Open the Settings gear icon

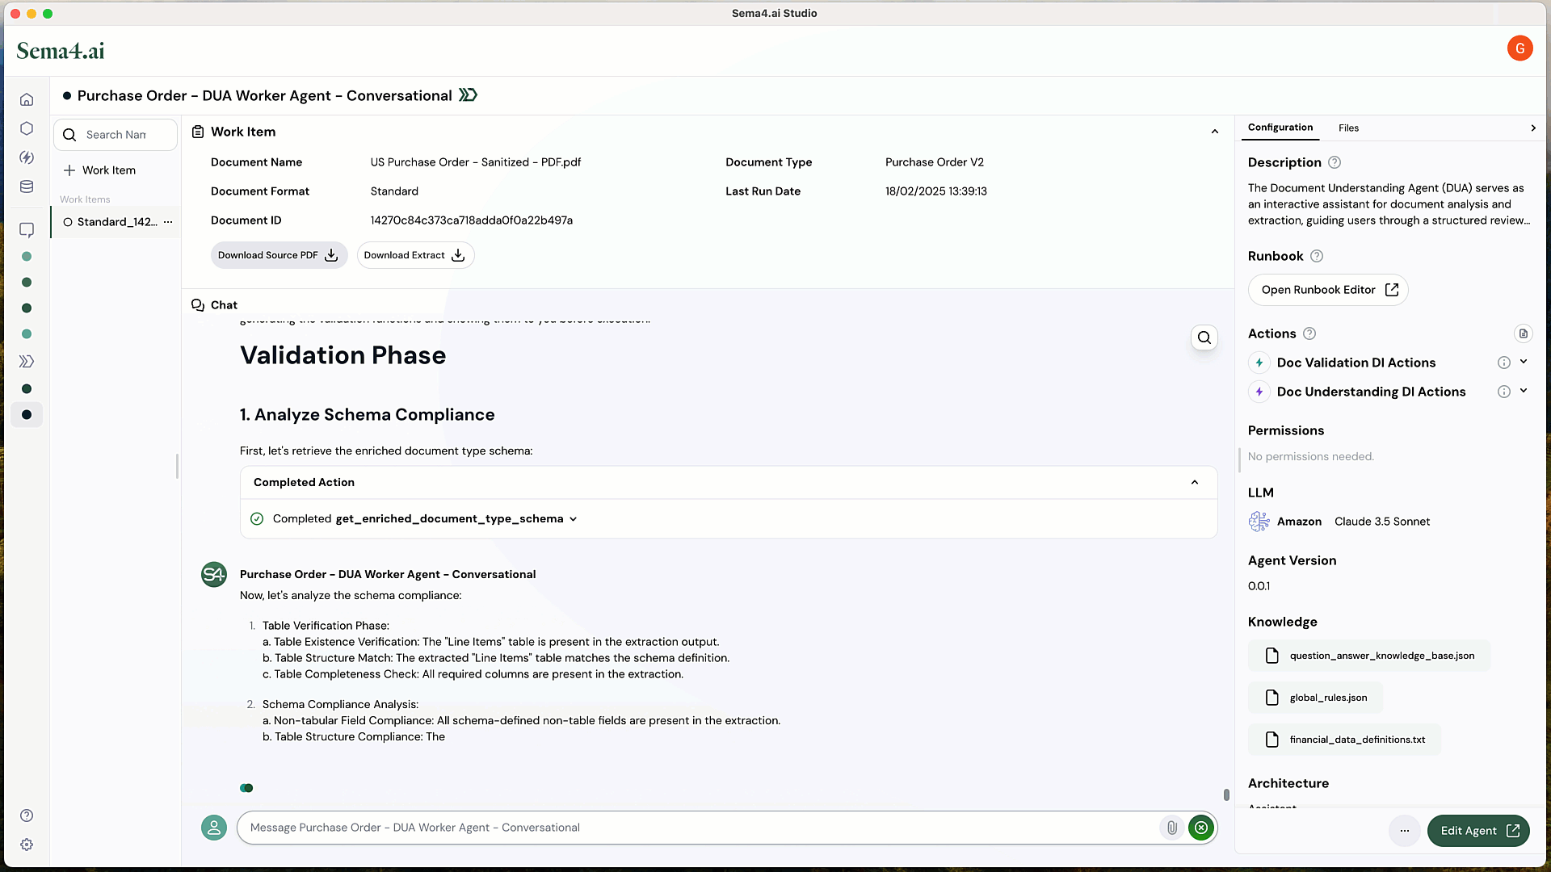[27, 845]
